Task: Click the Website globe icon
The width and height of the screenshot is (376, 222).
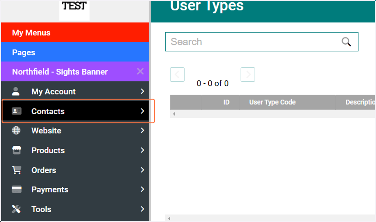Action: point(16,131)
